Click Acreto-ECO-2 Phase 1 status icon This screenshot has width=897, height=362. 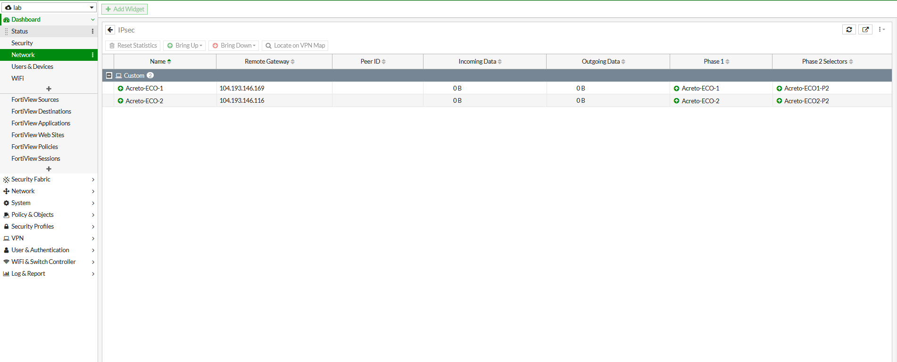tap(676, 101)
